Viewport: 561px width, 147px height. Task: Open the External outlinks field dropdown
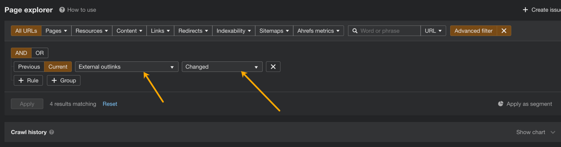click(127, 67)
